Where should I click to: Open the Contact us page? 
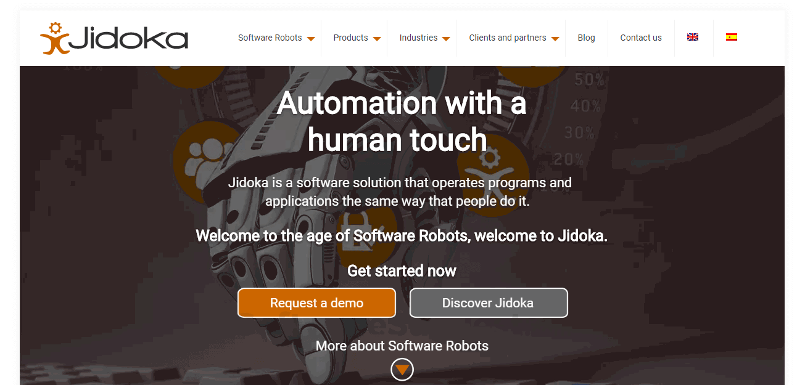[x=641, y=38]
